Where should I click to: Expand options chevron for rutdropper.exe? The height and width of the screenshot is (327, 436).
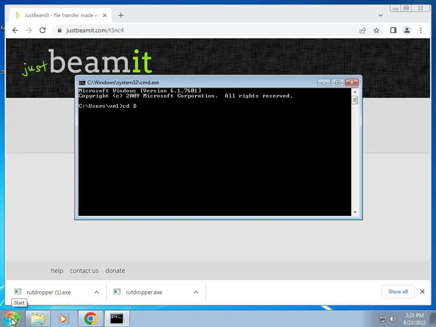click(x=196, y=292)
